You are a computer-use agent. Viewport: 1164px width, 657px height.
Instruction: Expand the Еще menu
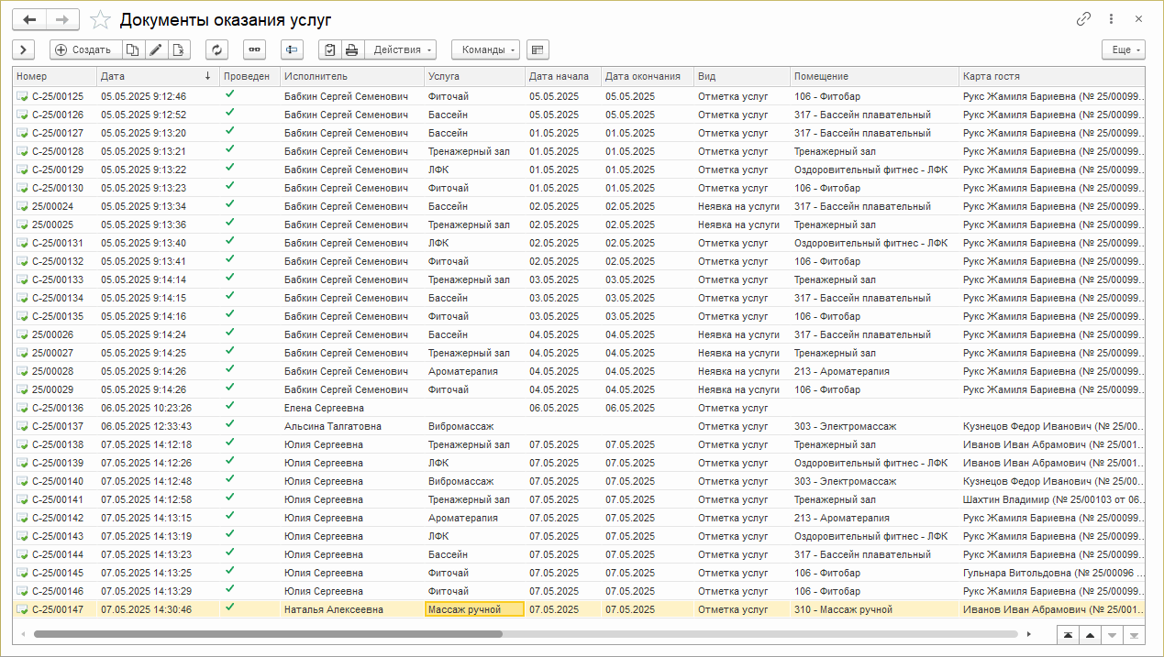pyautogui.click(x=1124, y=49)
